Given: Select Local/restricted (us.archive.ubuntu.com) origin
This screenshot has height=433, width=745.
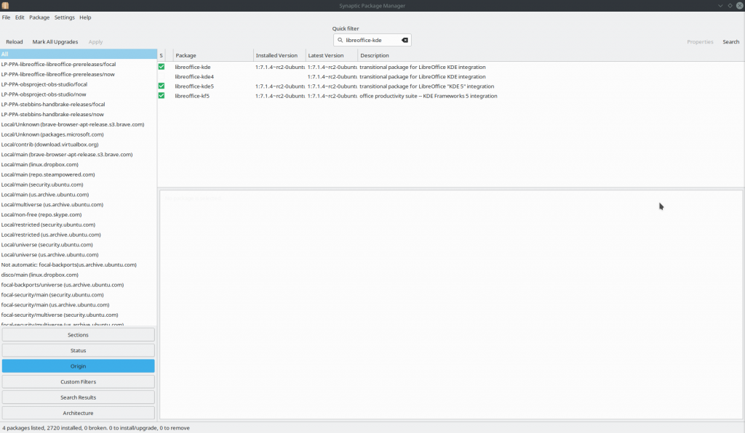Looking at the screenshot, I should 51,235.
